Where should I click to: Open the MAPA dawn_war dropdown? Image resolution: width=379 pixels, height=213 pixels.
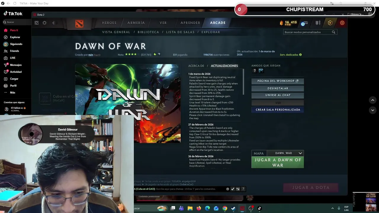point(285,153)
